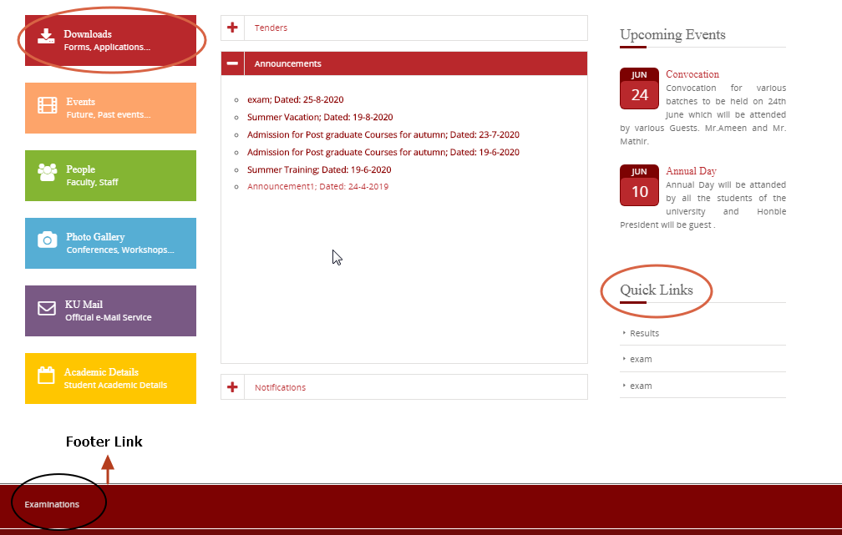Image resolution: width=842 pixels, height=535 pixels.
Task: Click the June 24 Convocation date badge
Action: coord(639,88)
